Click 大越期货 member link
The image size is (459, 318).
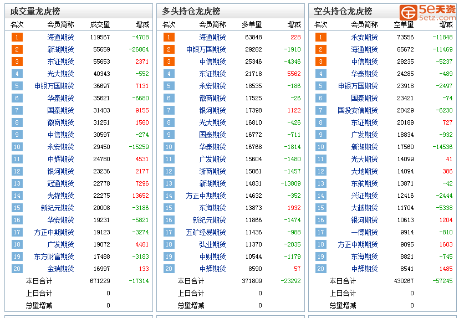click(364, 208)
